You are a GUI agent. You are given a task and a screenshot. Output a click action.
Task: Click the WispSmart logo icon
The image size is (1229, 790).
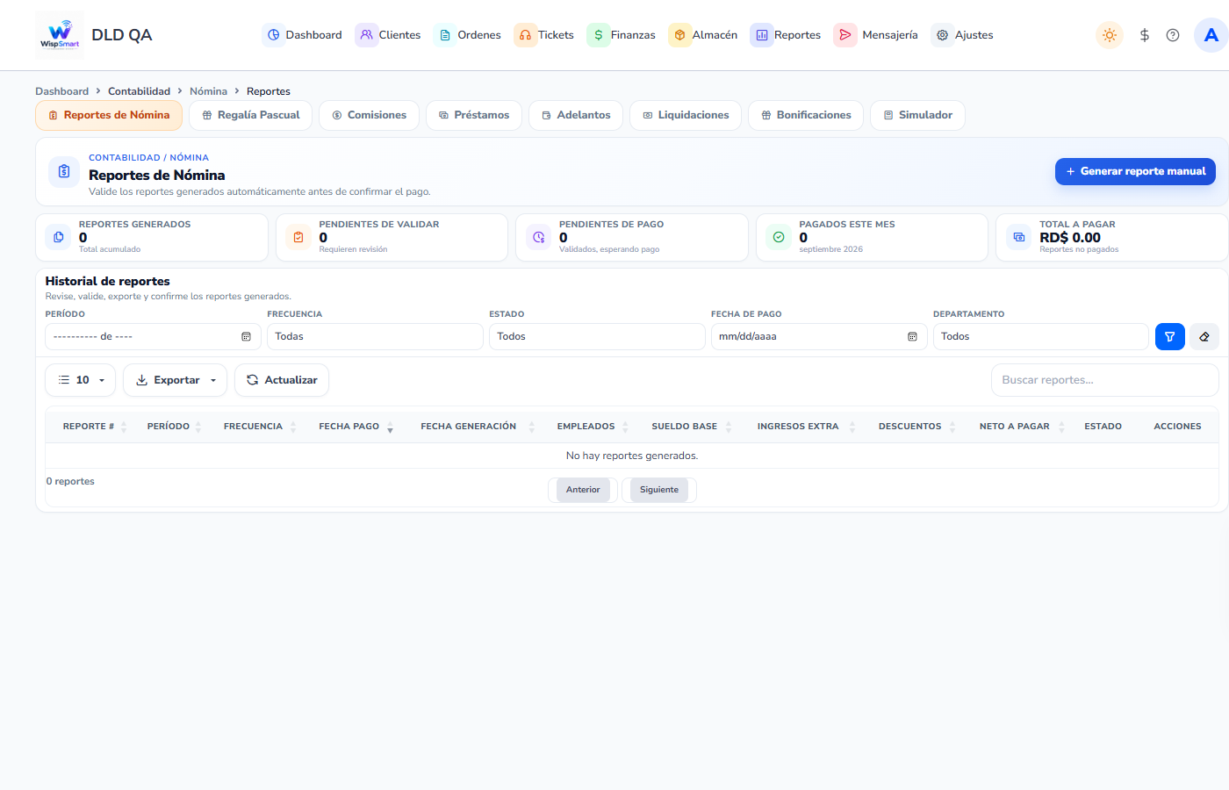click(x=60, y=35)
